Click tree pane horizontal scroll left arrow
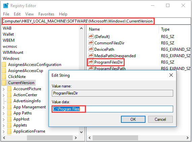This screenshot has width=192, height=142. (x=4, y=138)
